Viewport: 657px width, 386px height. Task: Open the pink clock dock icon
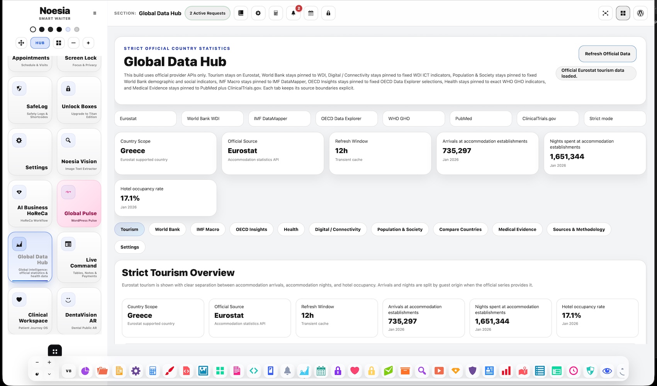point(574,371)
